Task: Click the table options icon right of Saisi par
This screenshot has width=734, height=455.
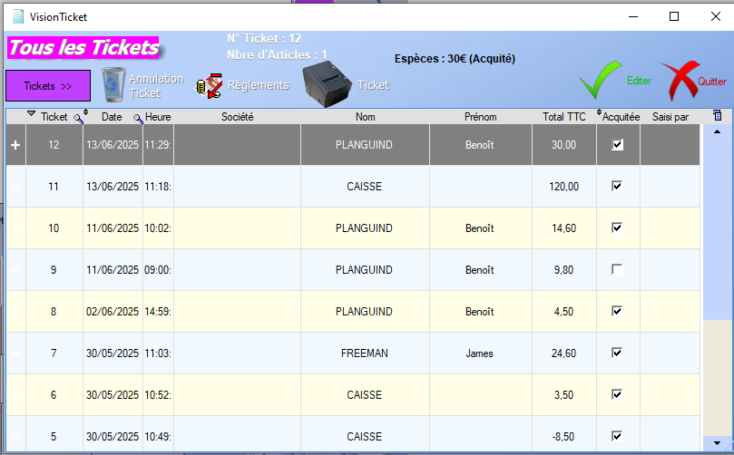Action: pos(717,116)
